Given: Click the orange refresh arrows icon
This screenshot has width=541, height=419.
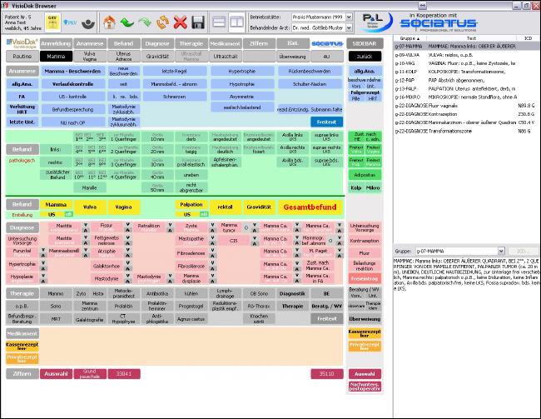Looking at the screenshot, I should point(162,22).
